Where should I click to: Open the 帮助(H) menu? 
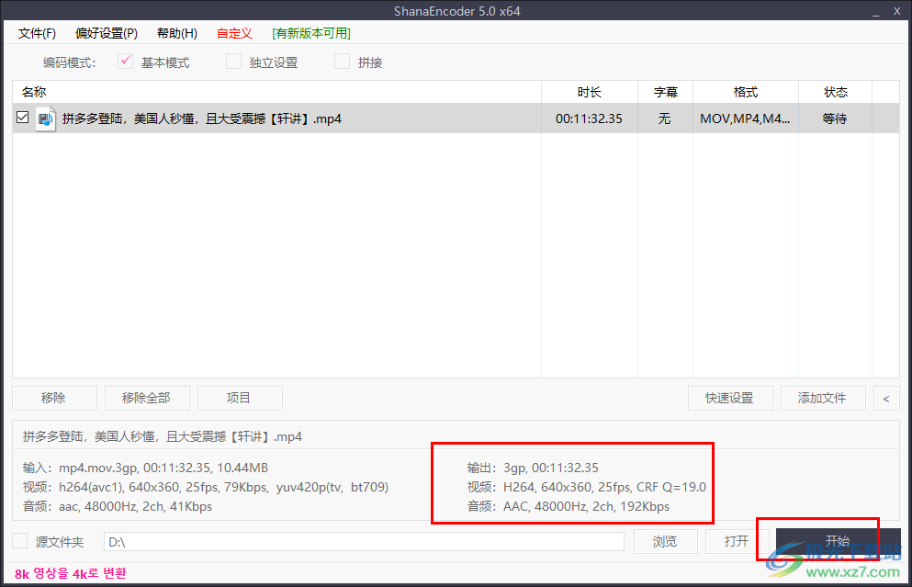[x=177, y=33]
